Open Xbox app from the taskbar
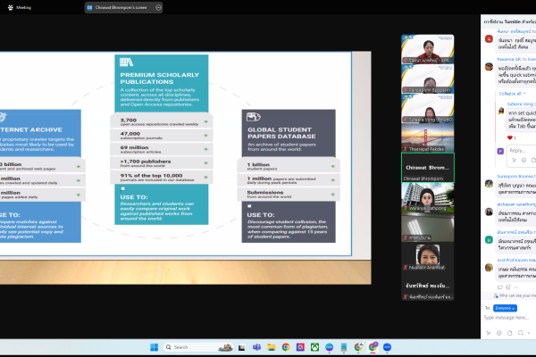 click(314, 347)
